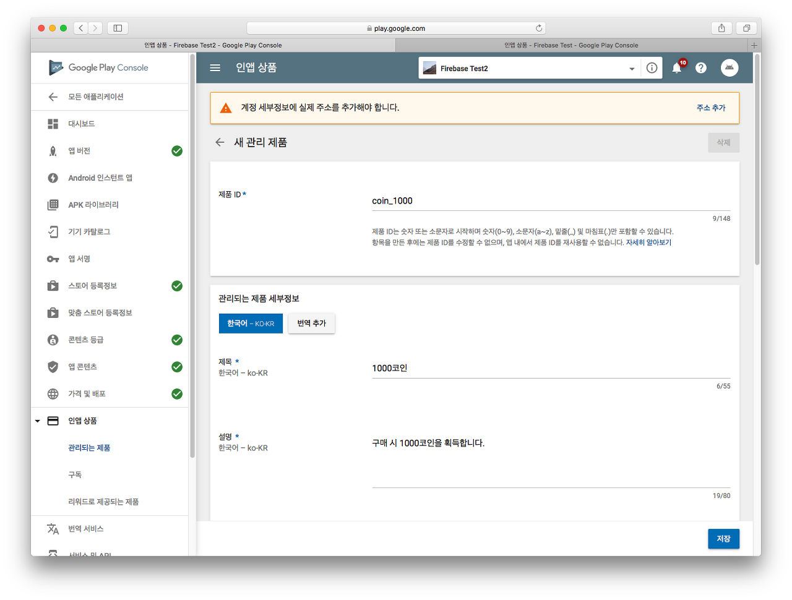The image size is (792, 600).
Task: Click the sidebar vertical scrollbar
Action: coord(192,257)
